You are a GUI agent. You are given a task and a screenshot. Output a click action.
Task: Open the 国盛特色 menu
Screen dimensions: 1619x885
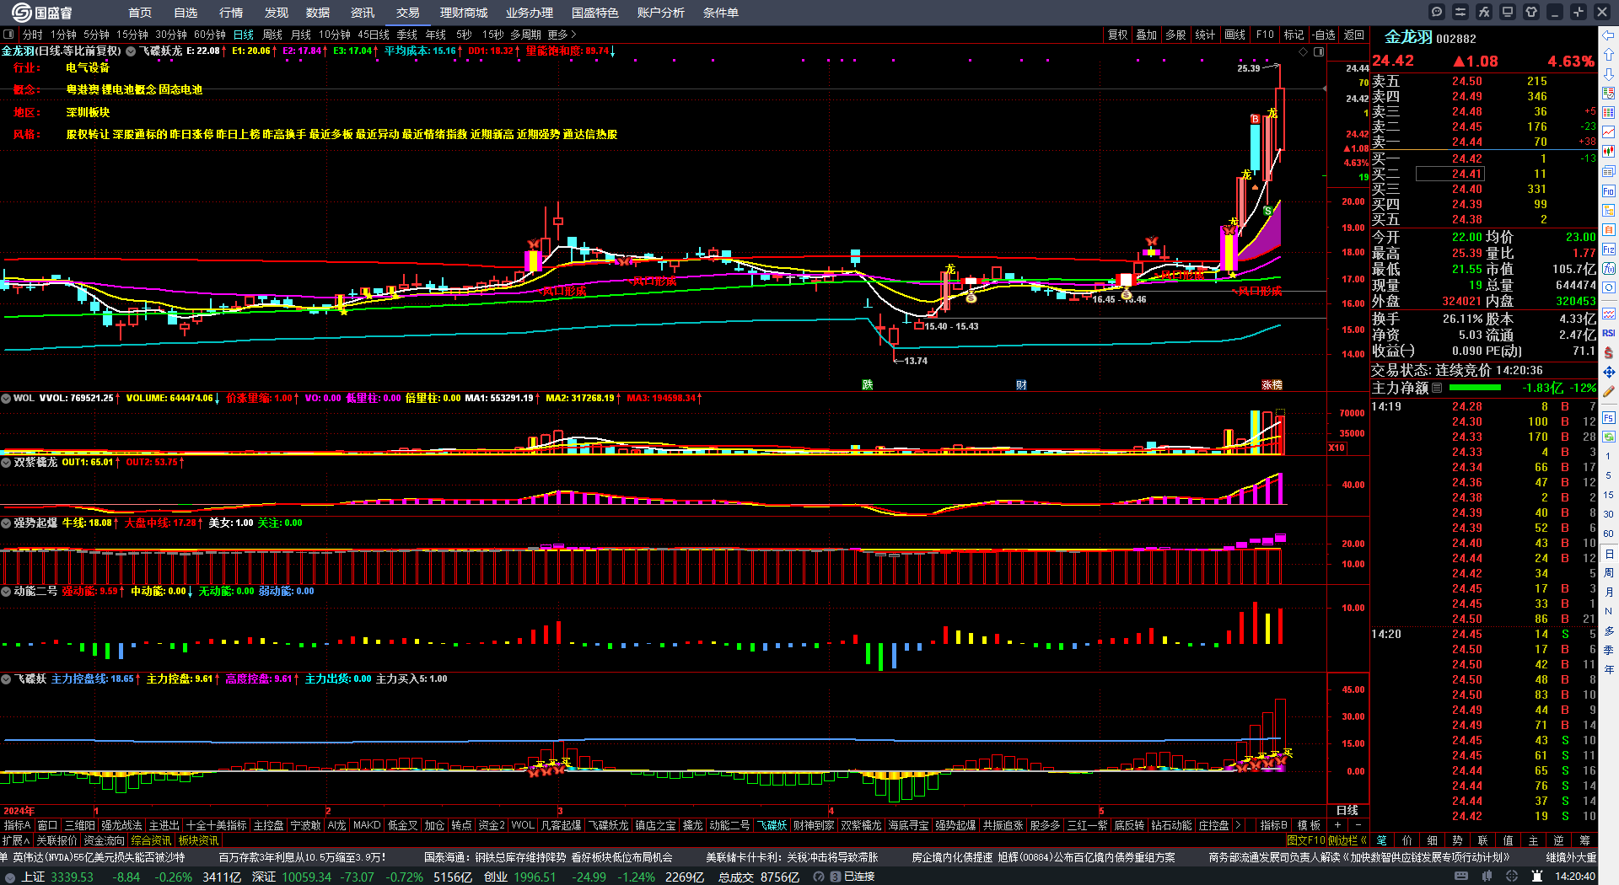[x=594, y=13]
